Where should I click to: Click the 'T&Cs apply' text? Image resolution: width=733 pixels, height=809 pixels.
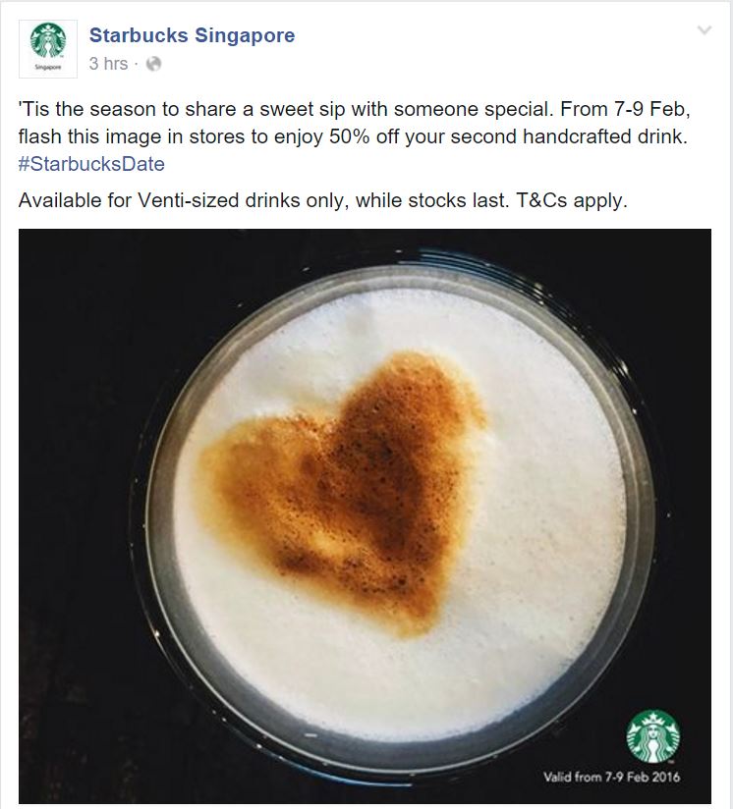coord(572,200)
